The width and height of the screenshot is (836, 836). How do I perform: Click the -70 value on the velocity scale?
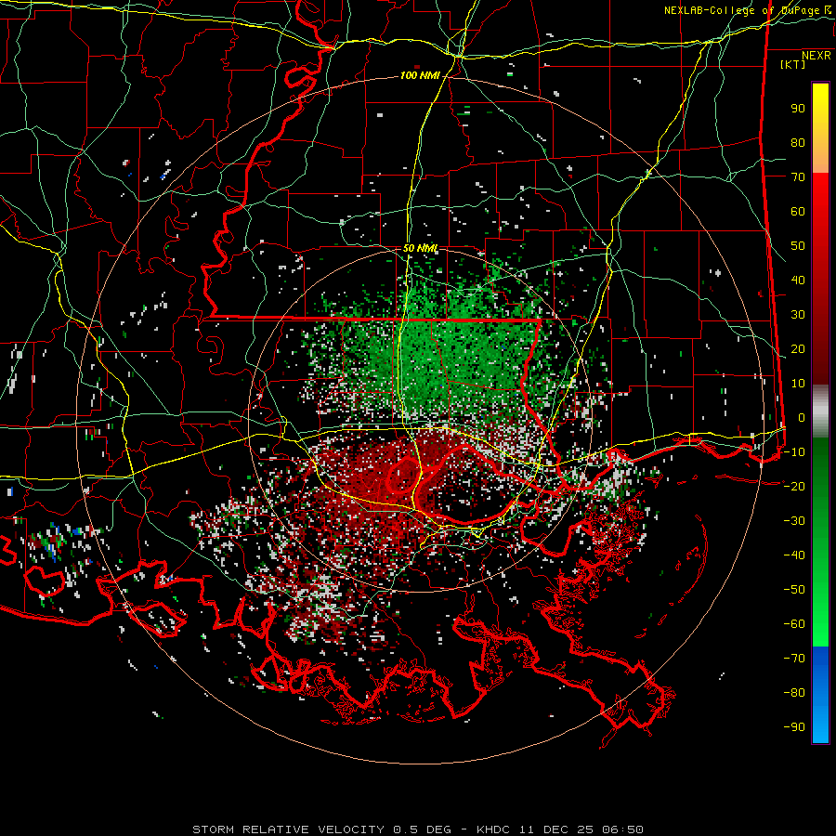click(x=794, y=659)
